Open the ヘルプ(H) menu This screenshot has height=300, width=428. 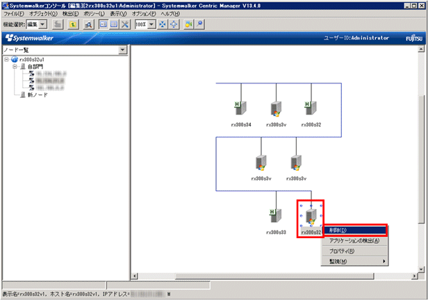170,14
